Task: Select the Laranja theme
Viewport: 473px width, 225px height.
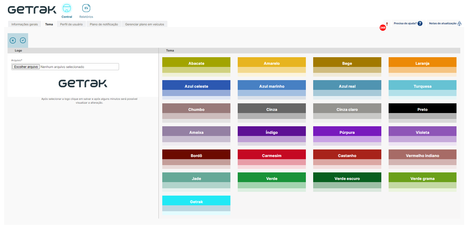Action: [422, 67]
